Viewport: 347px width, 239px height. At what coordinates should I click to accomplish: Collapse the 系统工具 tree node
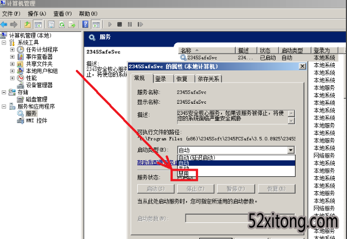click(4, 42)
